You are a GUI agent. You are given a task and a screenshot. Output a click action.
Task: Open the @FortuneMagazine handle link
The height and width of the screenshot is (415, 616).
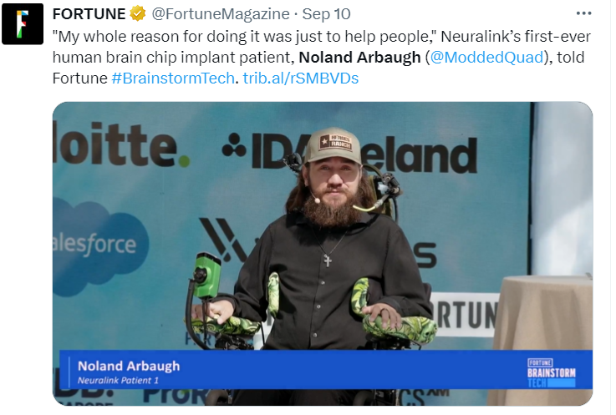(x=221, y=14)
